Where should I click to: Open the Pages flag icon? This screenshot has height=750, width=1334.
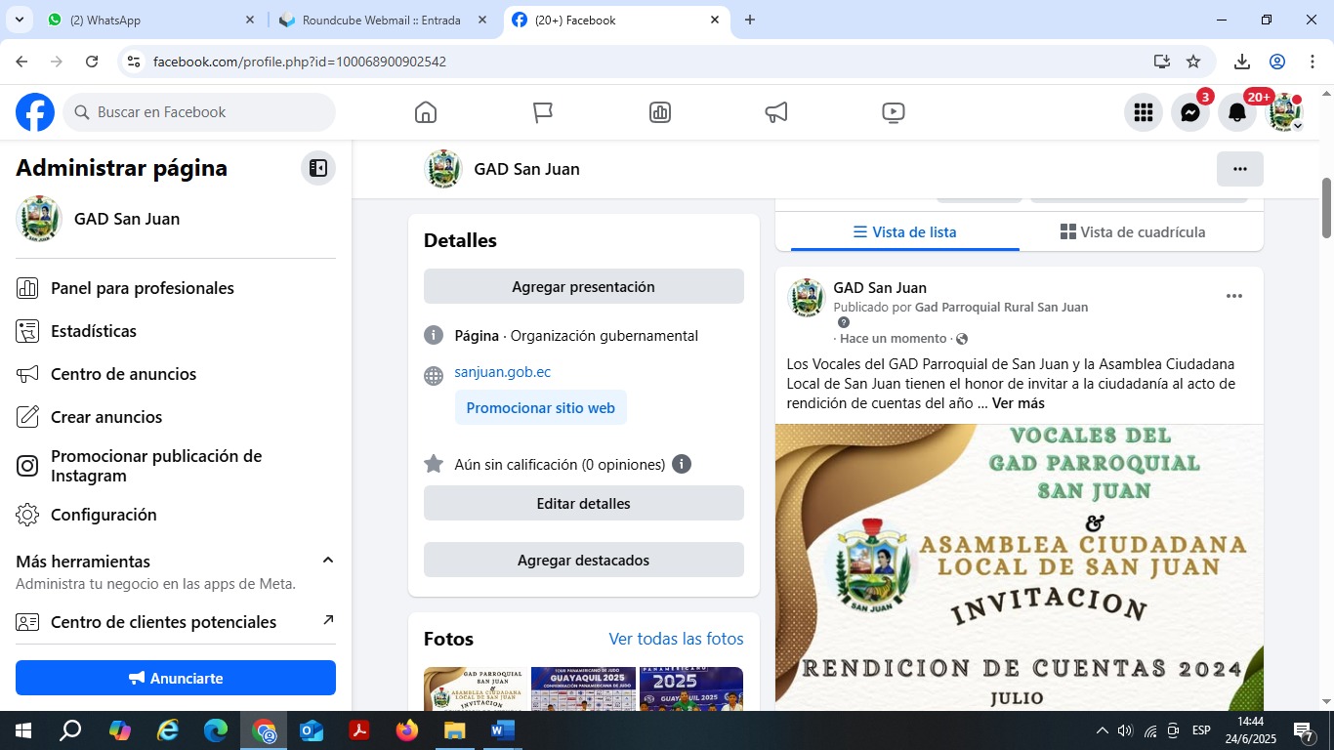coord(543,112)
